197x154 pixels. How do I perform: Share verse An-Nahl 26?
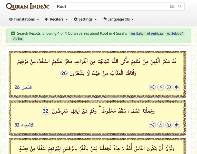click(152, 87)
